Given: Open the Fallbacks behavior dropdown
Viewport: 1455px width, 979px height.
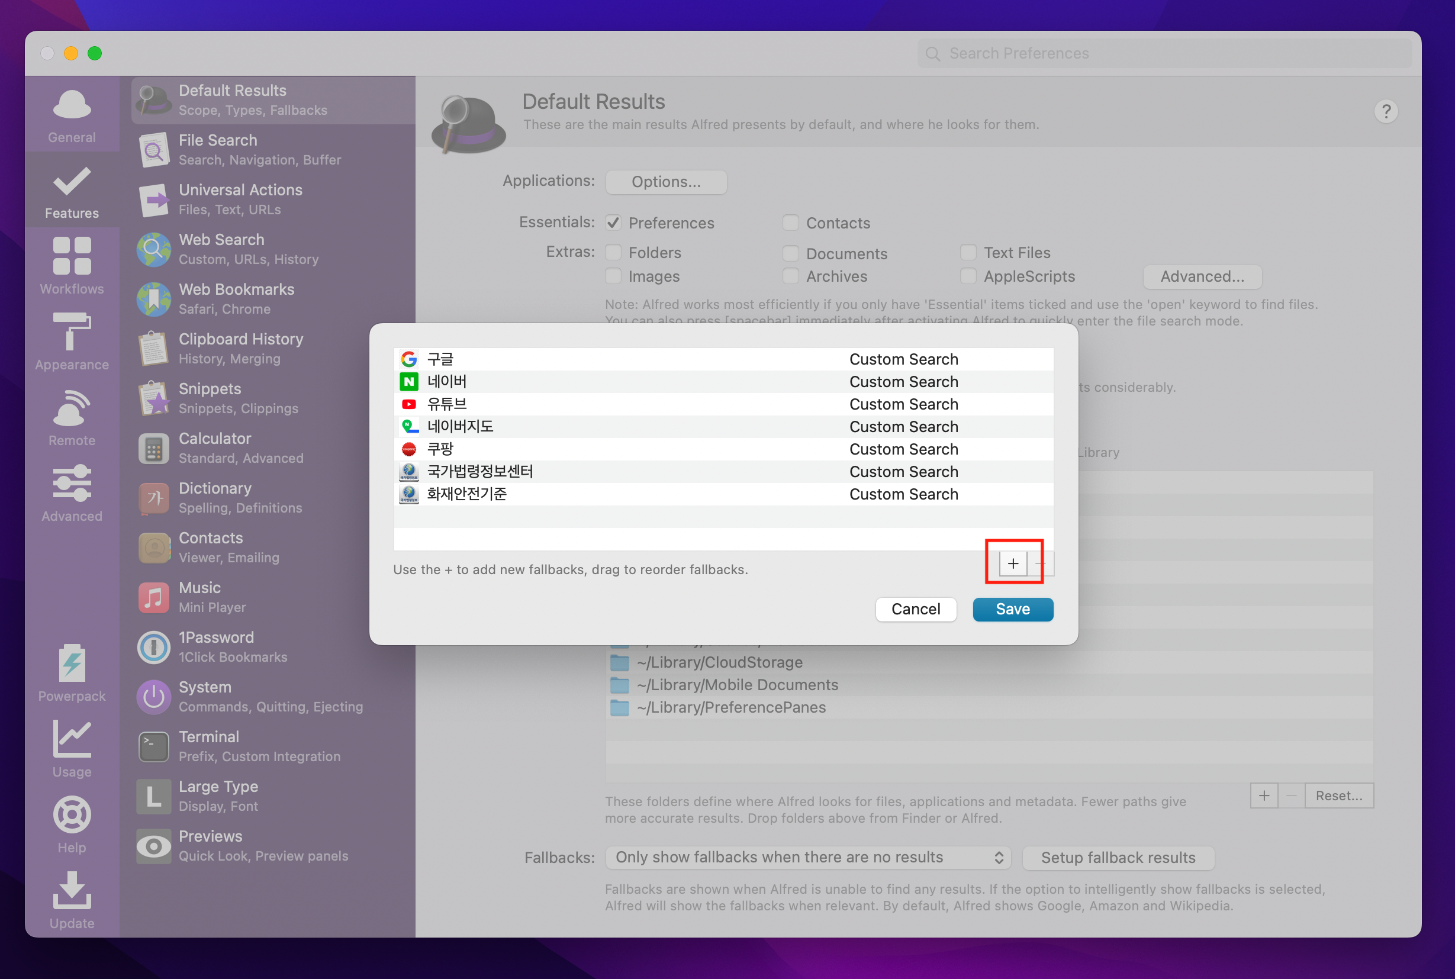Looking at the screenshot, I should (808, 857).
